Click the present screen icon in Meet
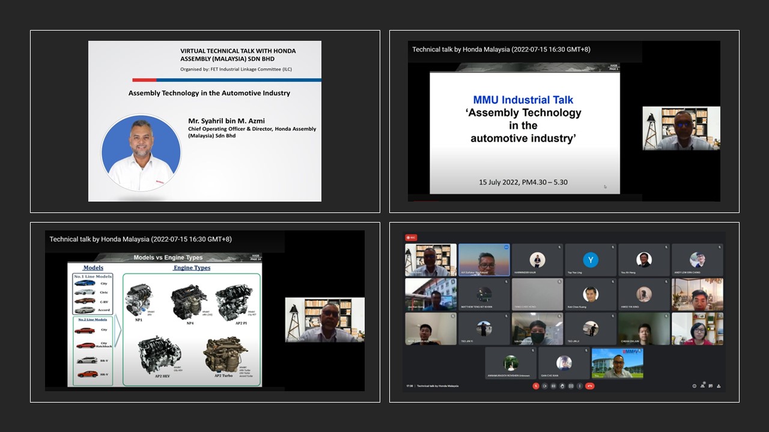 pos(571,386)
